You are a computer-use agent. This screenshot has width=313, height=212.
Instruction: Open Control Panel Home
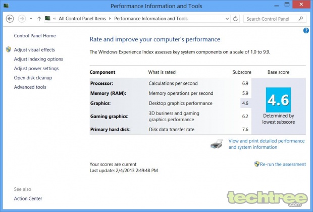coord(35,36)
